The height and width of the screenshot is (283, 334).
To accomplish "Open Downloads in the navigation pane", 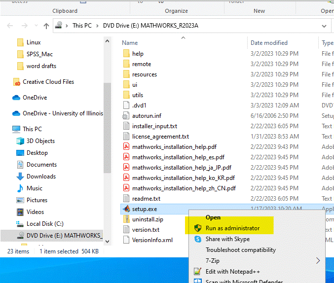I will [36, 177].
